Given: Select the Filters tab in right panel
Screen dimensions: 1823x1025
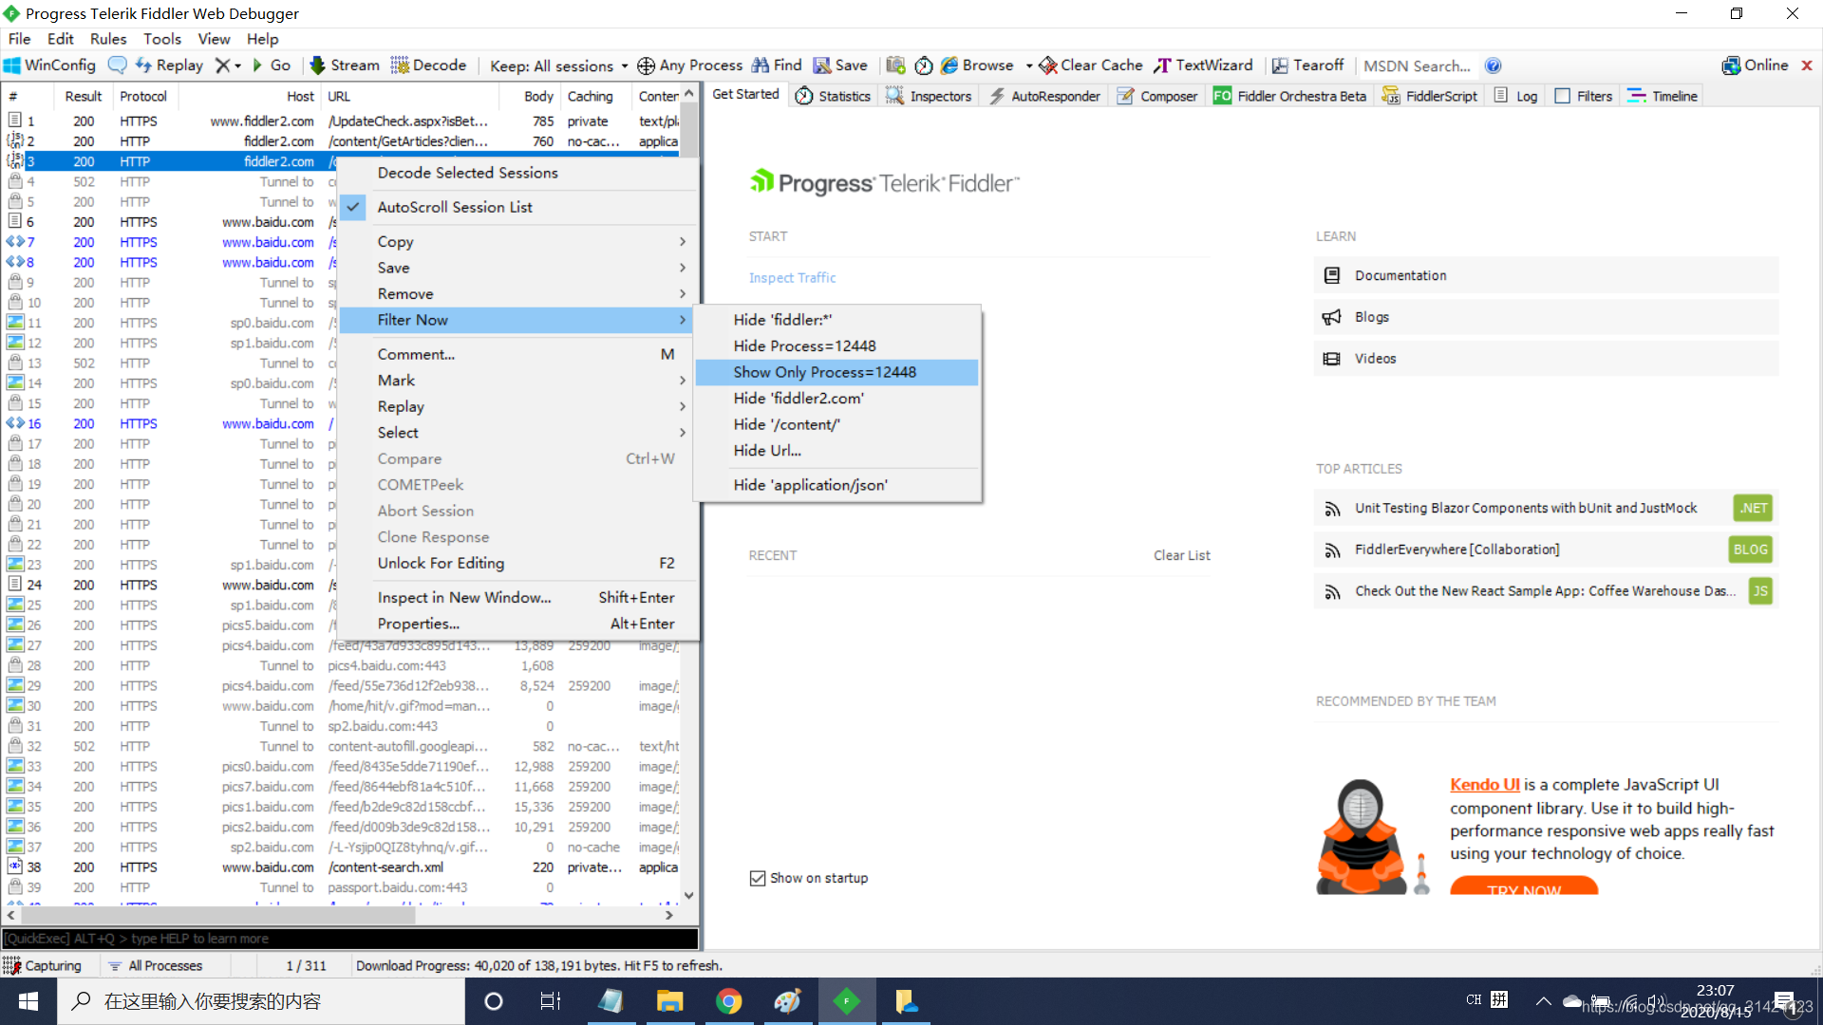Looking at the screenshot, I should pos(1591,95).
